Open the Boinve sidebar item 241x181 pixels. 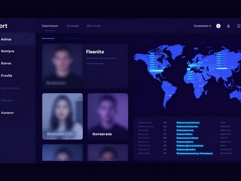tap(6, 63)
